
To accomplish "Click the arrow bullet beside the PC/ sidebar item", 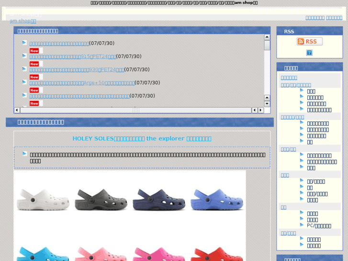I will pyautogui.click(x=302, y=225).
